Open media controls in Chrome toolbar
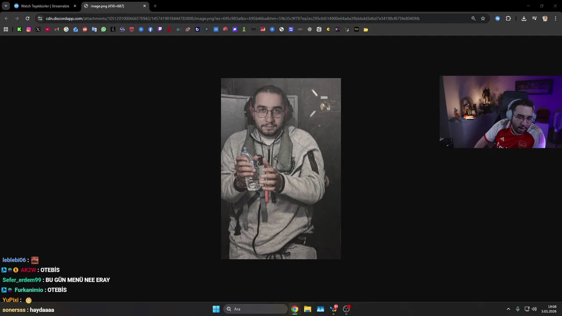 tap(534, 18)
